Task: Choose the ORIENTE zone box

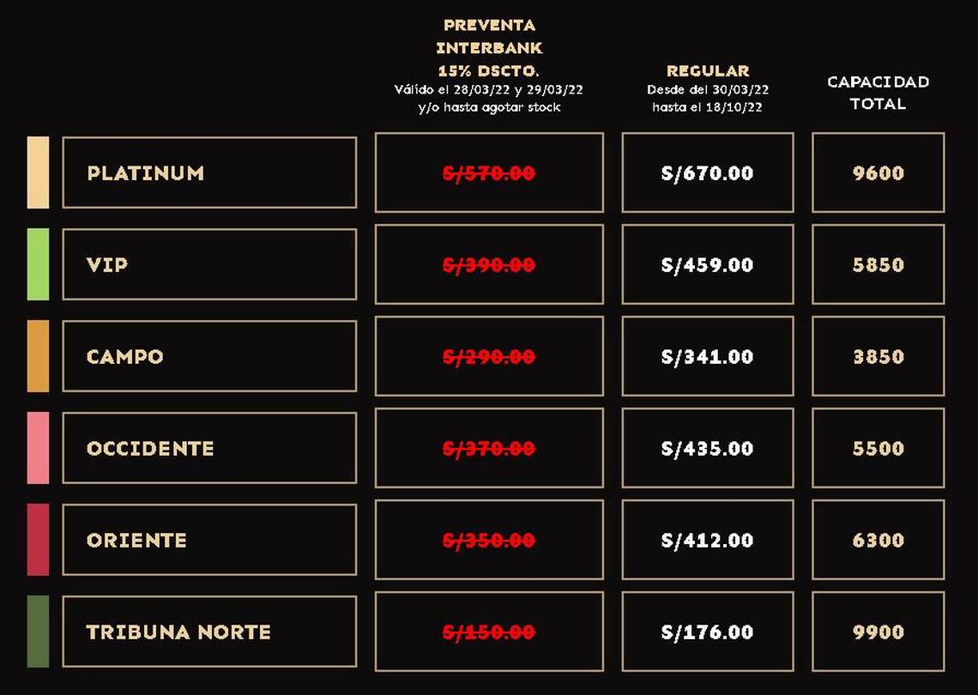Action: (209, 540)
